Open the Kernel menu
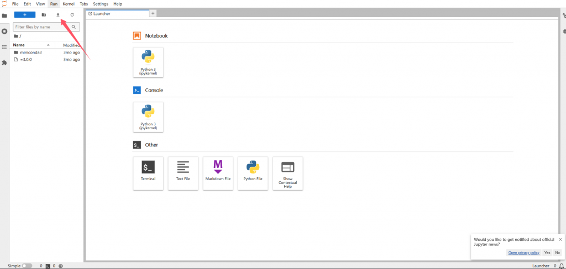Screen dimensions: 566x269 [69, 4]
